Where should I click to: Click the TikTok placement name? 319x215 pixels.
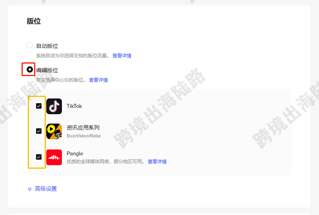coord(74,106)
